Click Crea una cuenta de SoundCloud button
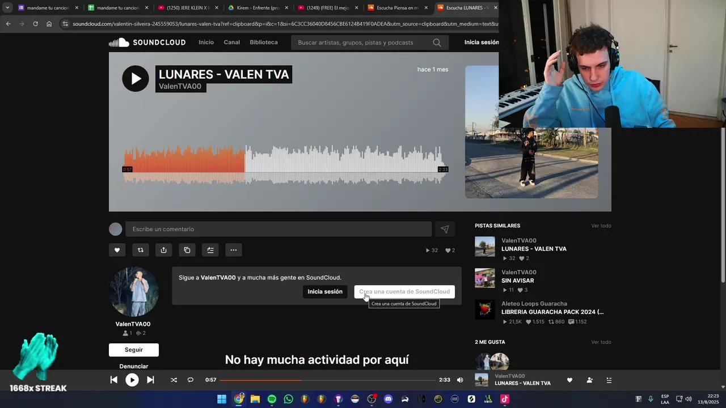 click(404, 292)
